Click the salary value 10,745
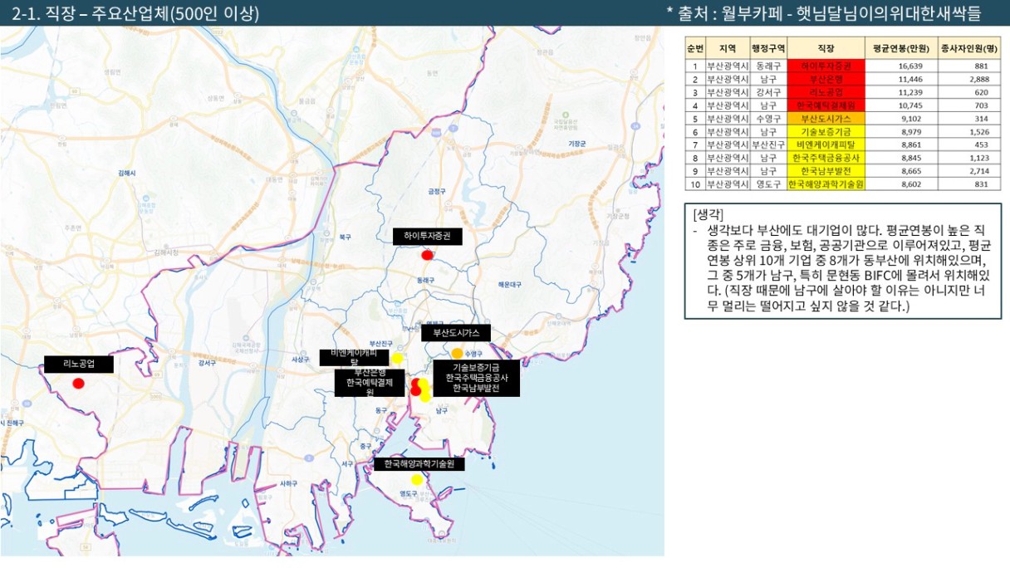 [912, 105]
